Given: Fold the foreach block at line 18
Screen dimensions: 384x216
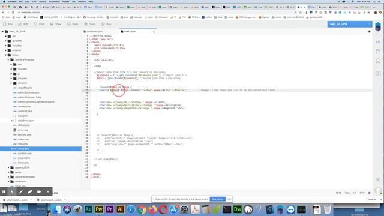Looking at the screenshot, I should click(89, 87).
